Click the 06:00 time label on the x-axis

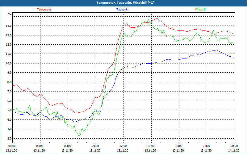click(x=68, y=146)
